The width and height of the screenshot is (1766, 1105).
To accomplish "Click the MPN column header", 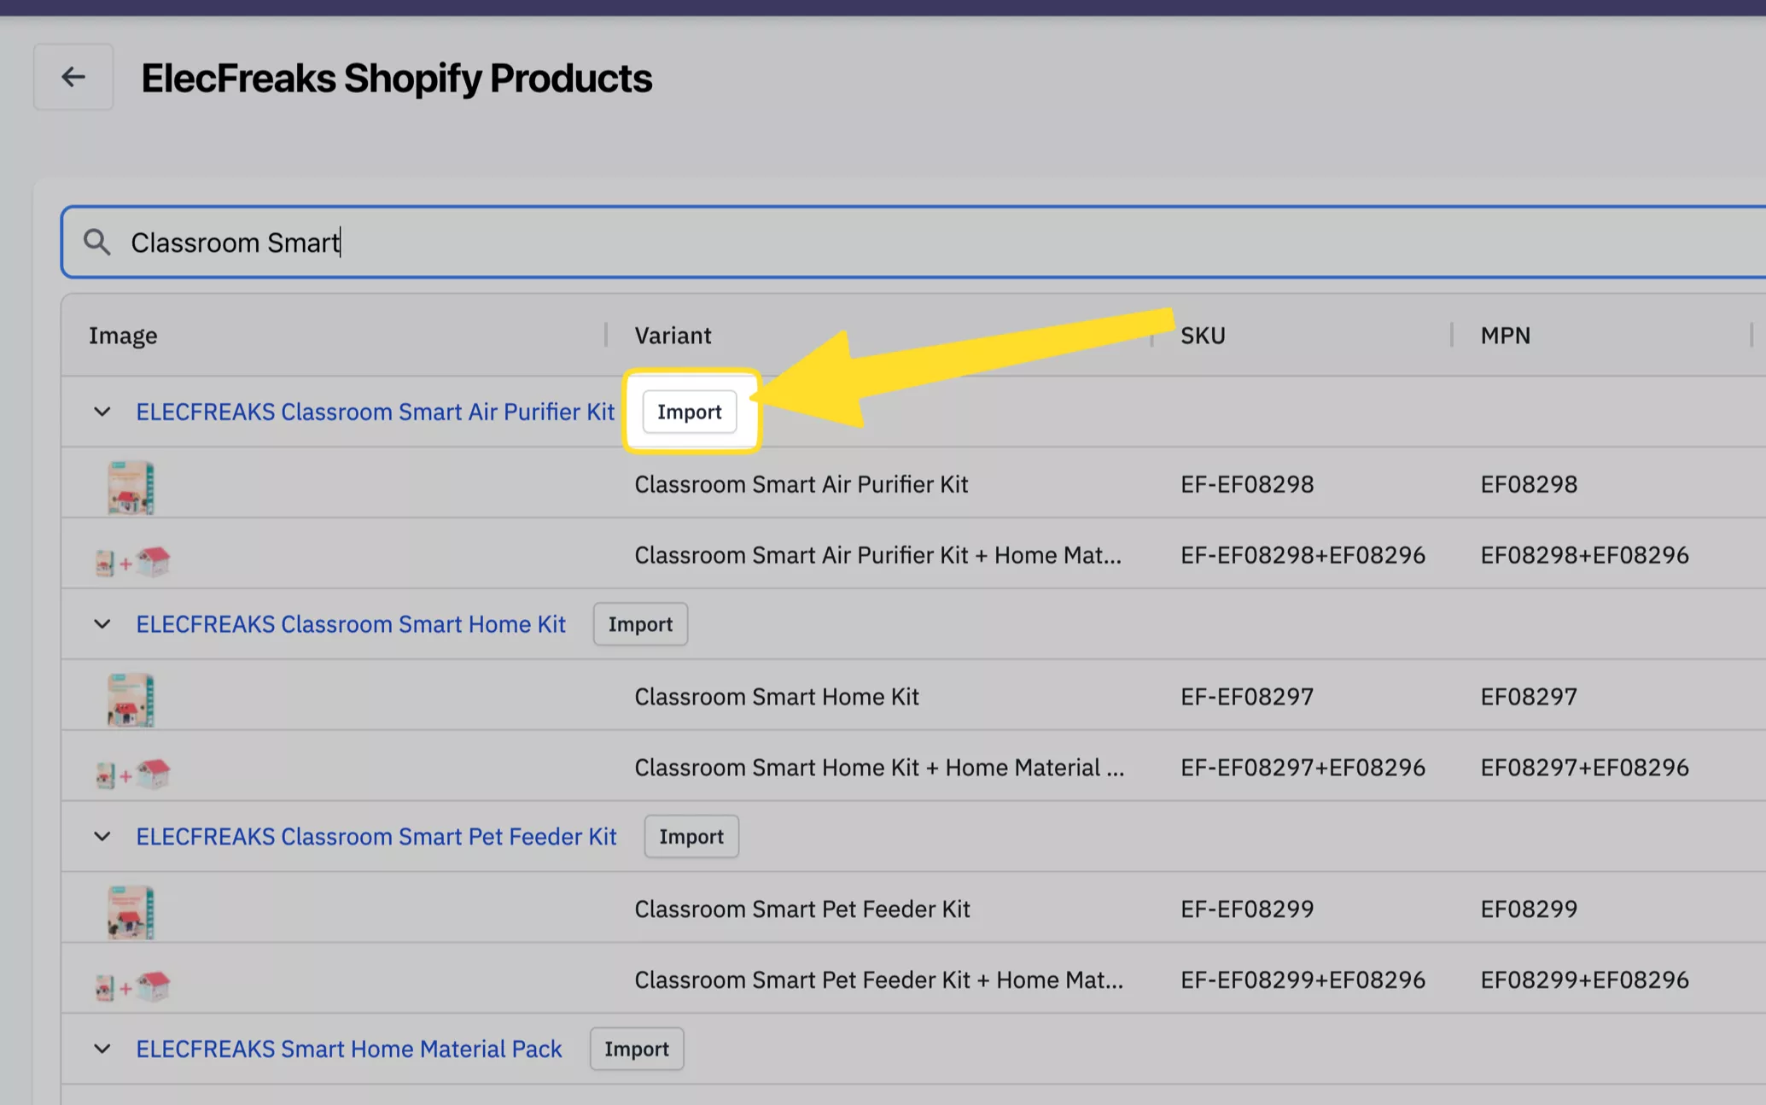I will [1506, 336].
